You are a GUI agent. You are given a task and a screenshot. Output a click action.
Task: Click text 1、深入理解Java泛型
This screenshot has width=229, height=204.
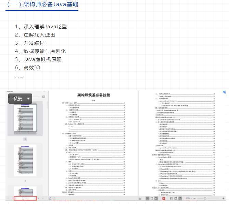[41, 27]
